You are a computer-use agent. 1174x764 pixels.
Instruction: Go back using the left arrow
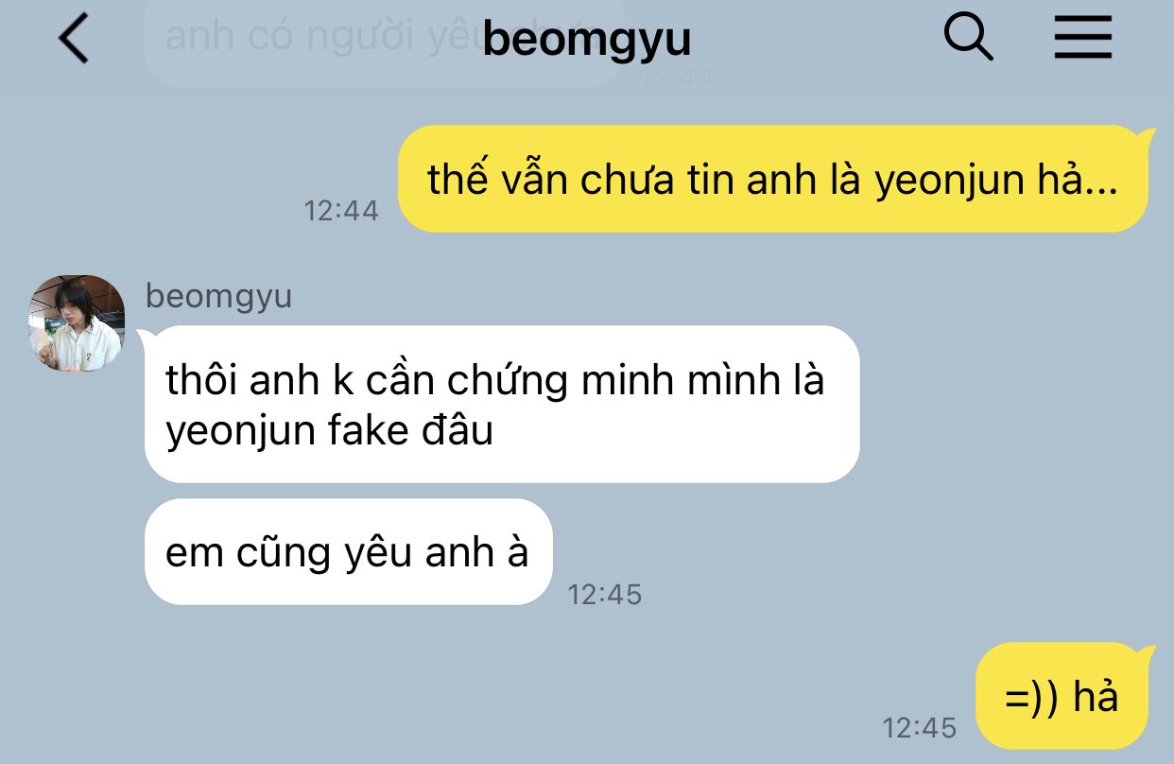(74, 40)
